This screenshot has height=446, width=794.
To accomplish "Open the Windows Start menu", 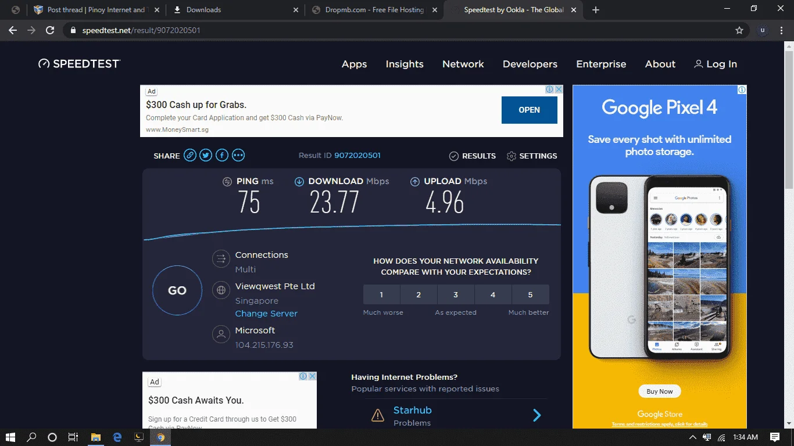I will point(10,437).
